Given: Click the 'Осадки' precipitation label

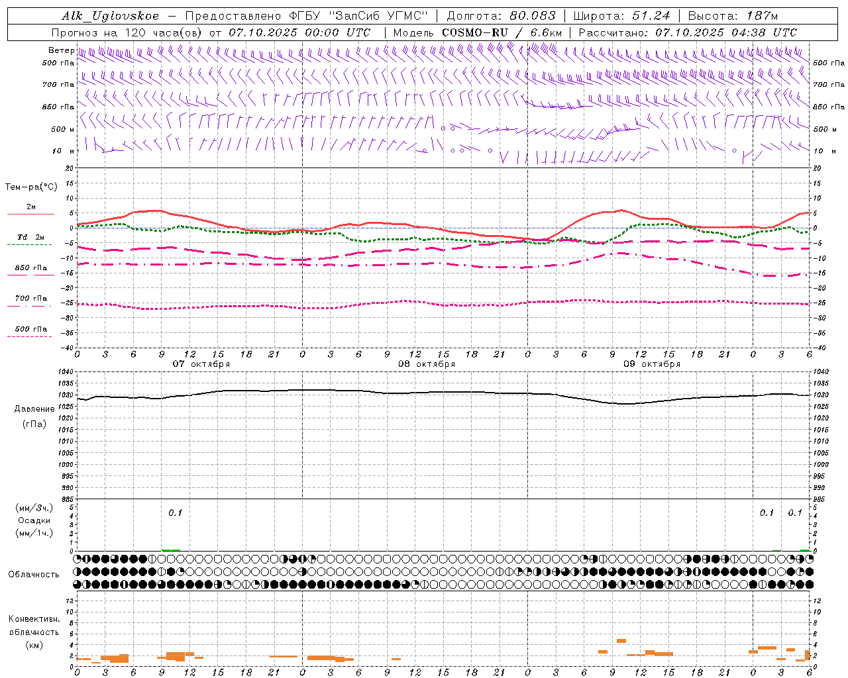Looking at the screenshot, I should [34, 520].
